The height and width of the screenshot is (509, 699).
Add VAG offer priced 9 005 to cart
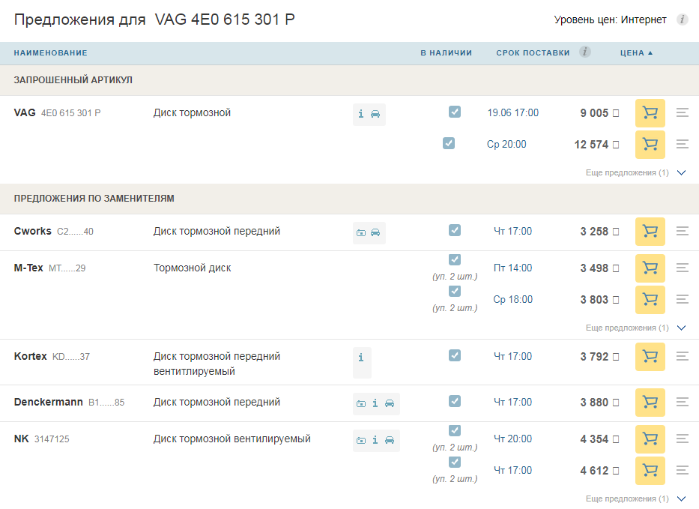[x=650, y=113]
